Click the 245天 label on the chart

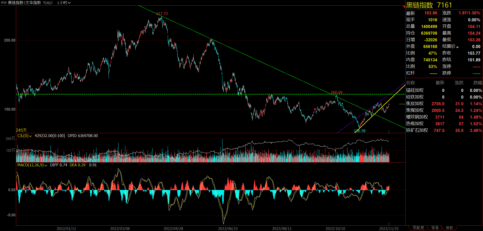coord(21,130)
